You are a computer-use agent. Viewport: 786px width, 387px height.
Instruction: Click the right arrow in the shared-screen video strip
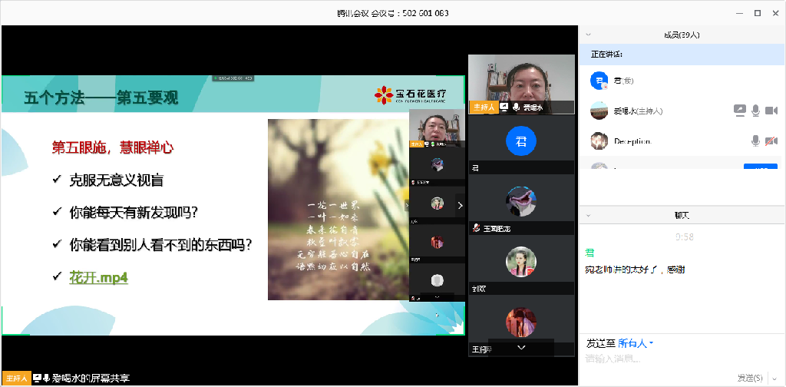tap(461, 205)
